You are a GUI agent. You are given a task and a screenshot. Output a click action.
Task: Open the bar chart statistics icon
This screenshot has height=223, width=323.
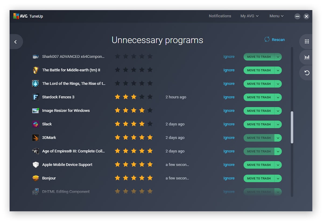click(307, 57)
